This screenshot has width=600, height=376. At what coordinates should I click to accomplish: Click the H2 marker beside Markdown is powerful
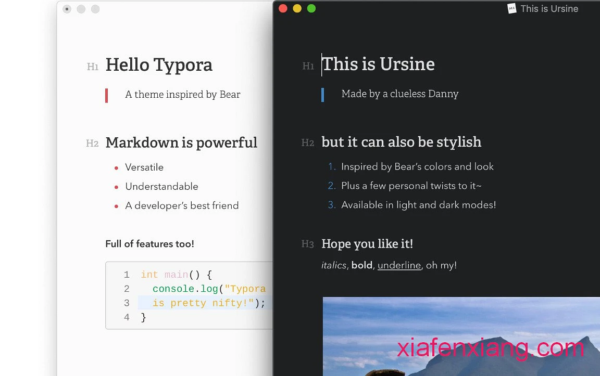click(92, 144)
